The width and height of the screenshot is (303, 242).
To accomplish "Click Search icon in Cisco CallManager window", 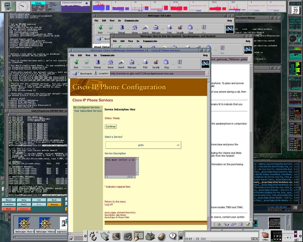I will coord(121,64).
